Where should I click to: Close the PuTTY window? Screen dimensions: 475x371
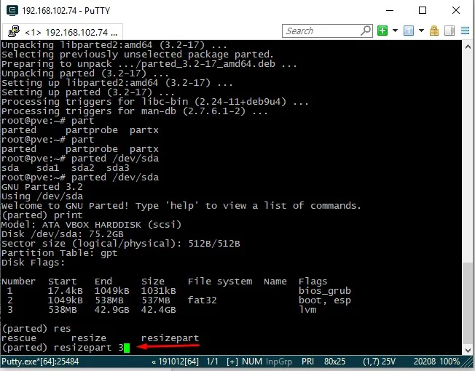click(455, 10)
